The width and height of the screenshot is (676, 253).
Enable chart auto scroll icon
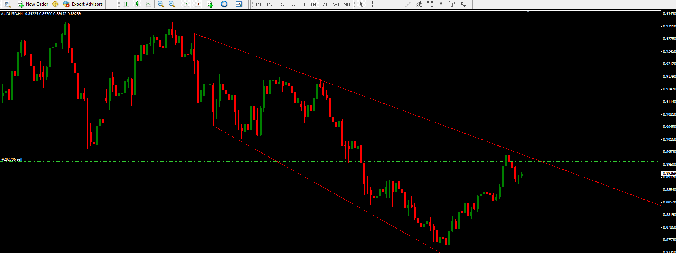[x=186, y=4]
